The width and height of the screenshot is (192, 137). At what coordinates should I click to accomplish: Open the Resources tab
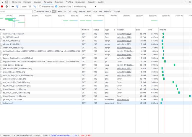pyautogui.click(x=80, y=2)
